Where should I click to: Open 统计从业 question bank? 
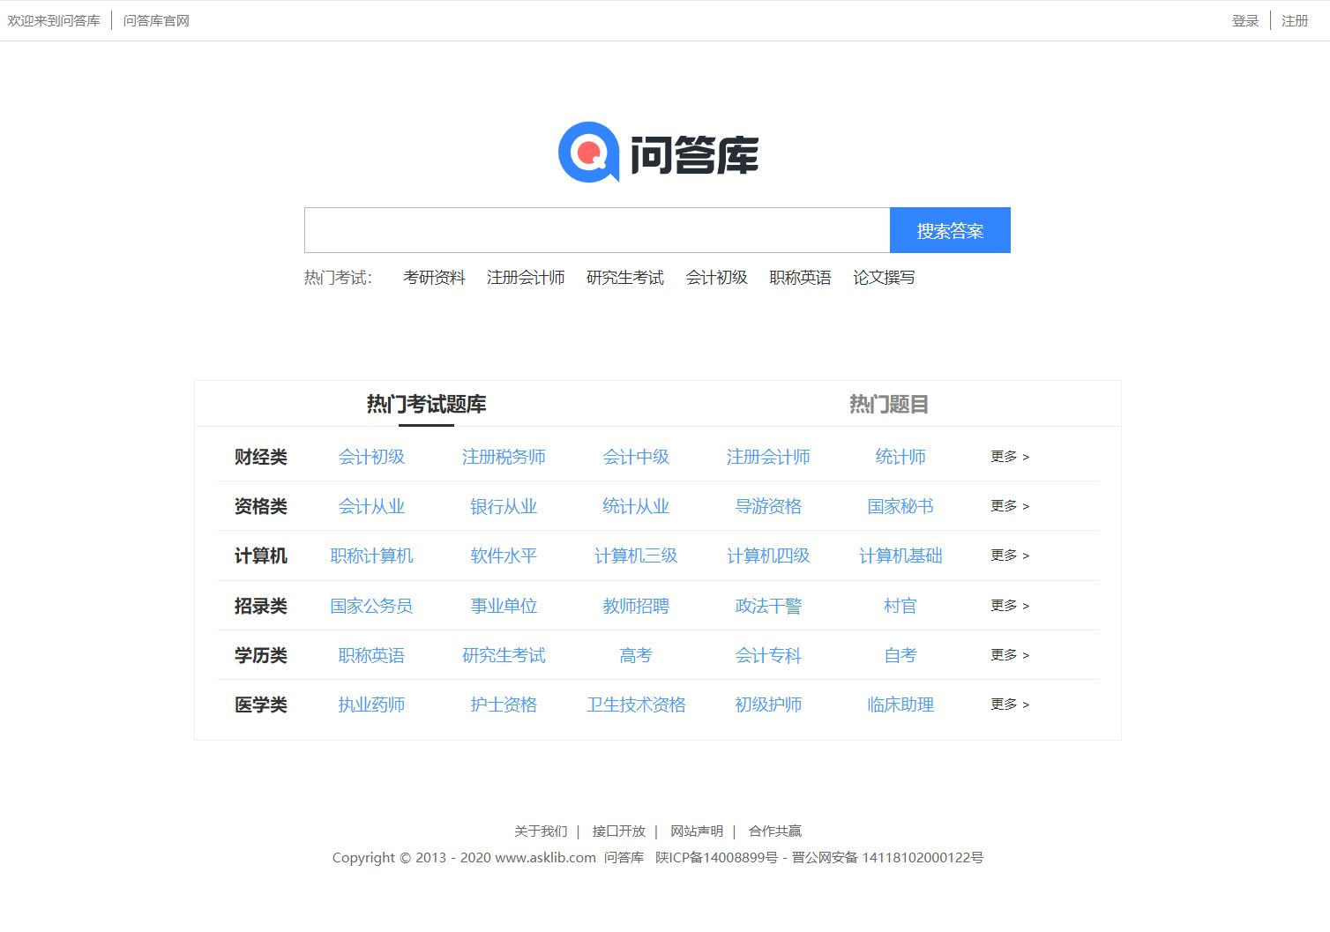636,506
